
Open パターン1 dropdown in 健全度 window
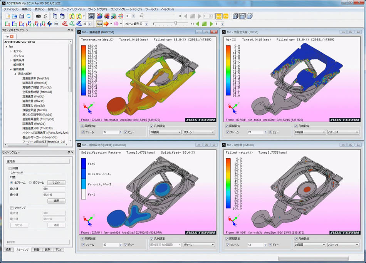point(343,245)
